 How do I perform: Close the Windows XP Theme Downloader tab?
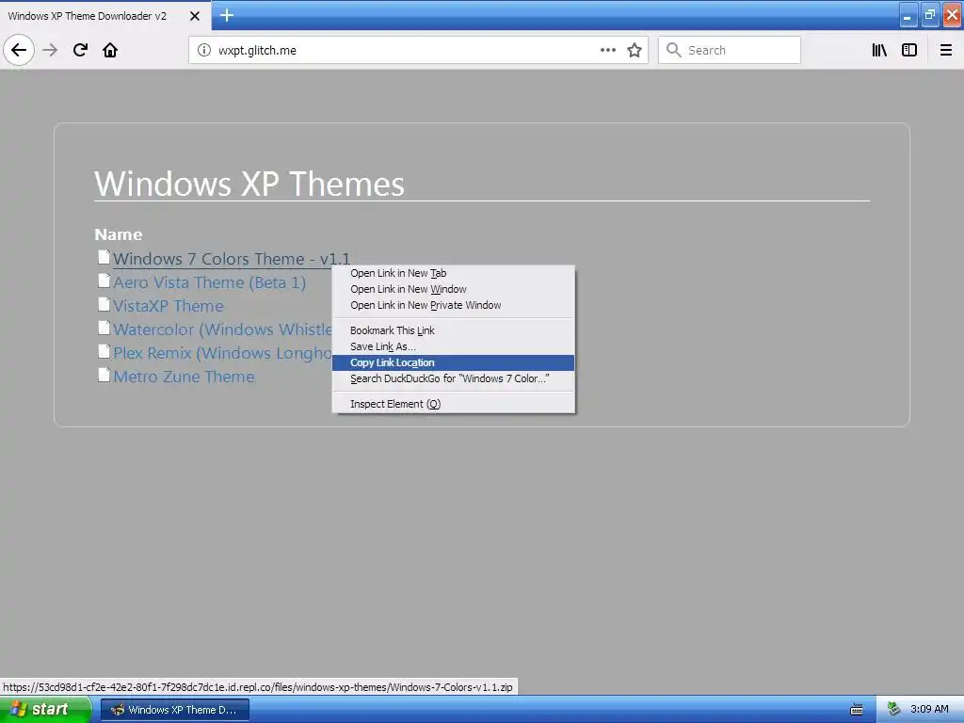pyautogui.click(x=194, y=16)
